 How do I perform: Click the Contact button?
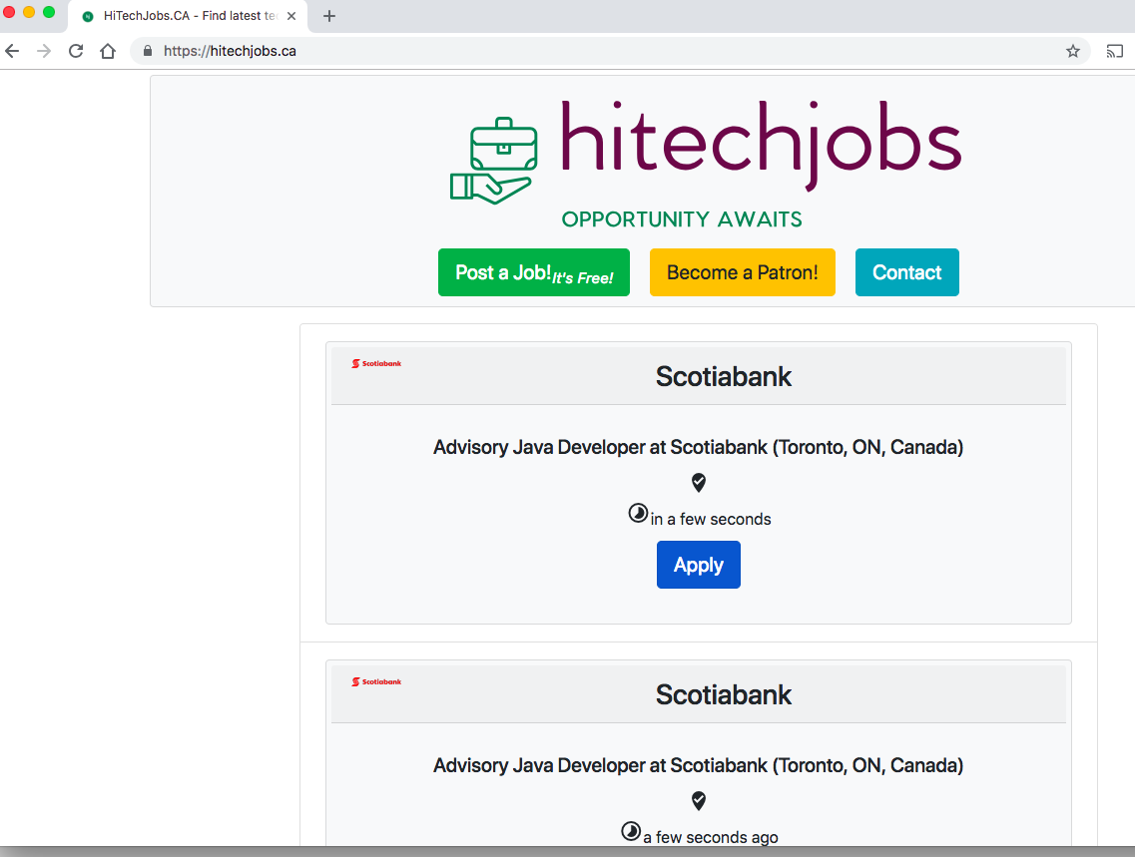[906, 271]
